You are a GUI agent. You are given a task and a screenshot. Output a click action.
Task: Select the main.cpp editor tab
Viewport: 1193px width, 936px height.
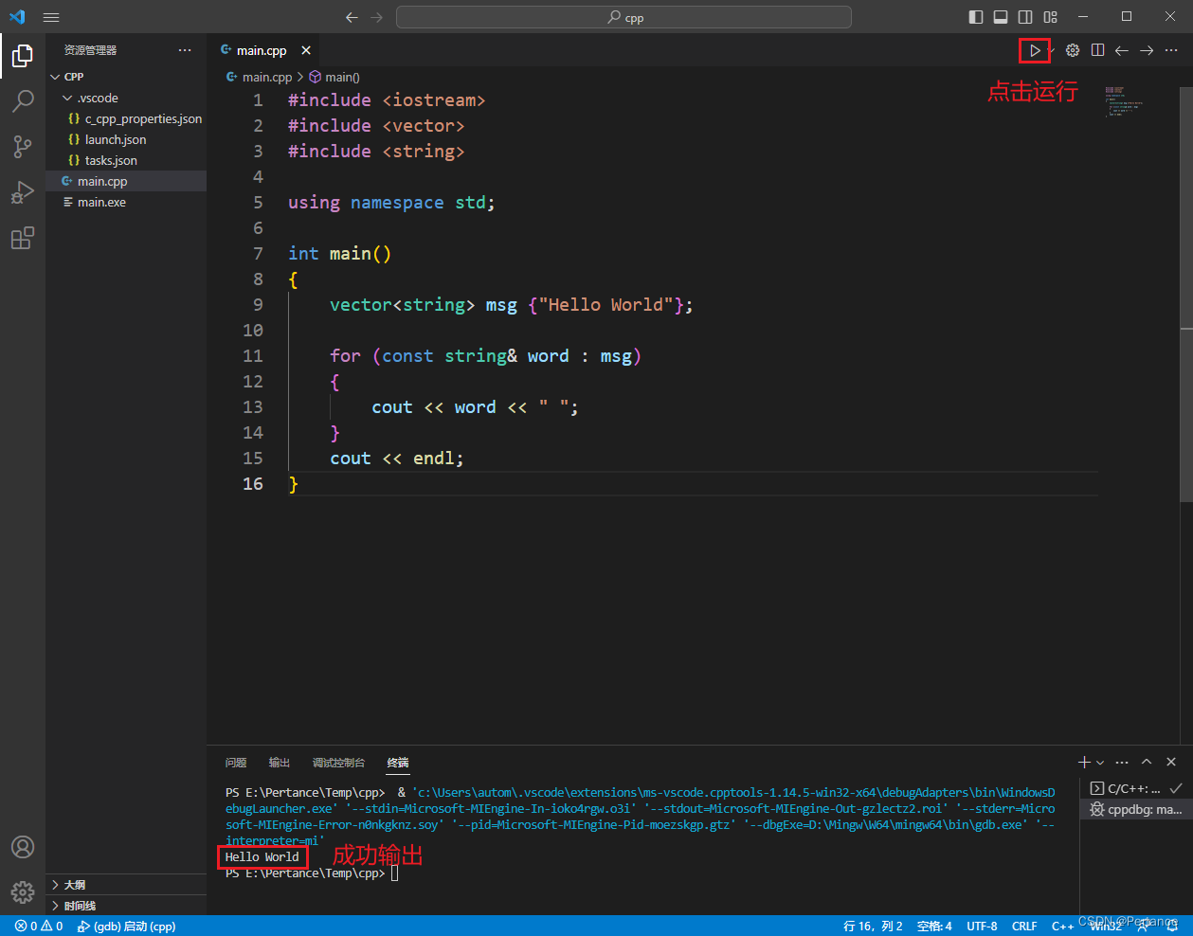coord(262,50)
